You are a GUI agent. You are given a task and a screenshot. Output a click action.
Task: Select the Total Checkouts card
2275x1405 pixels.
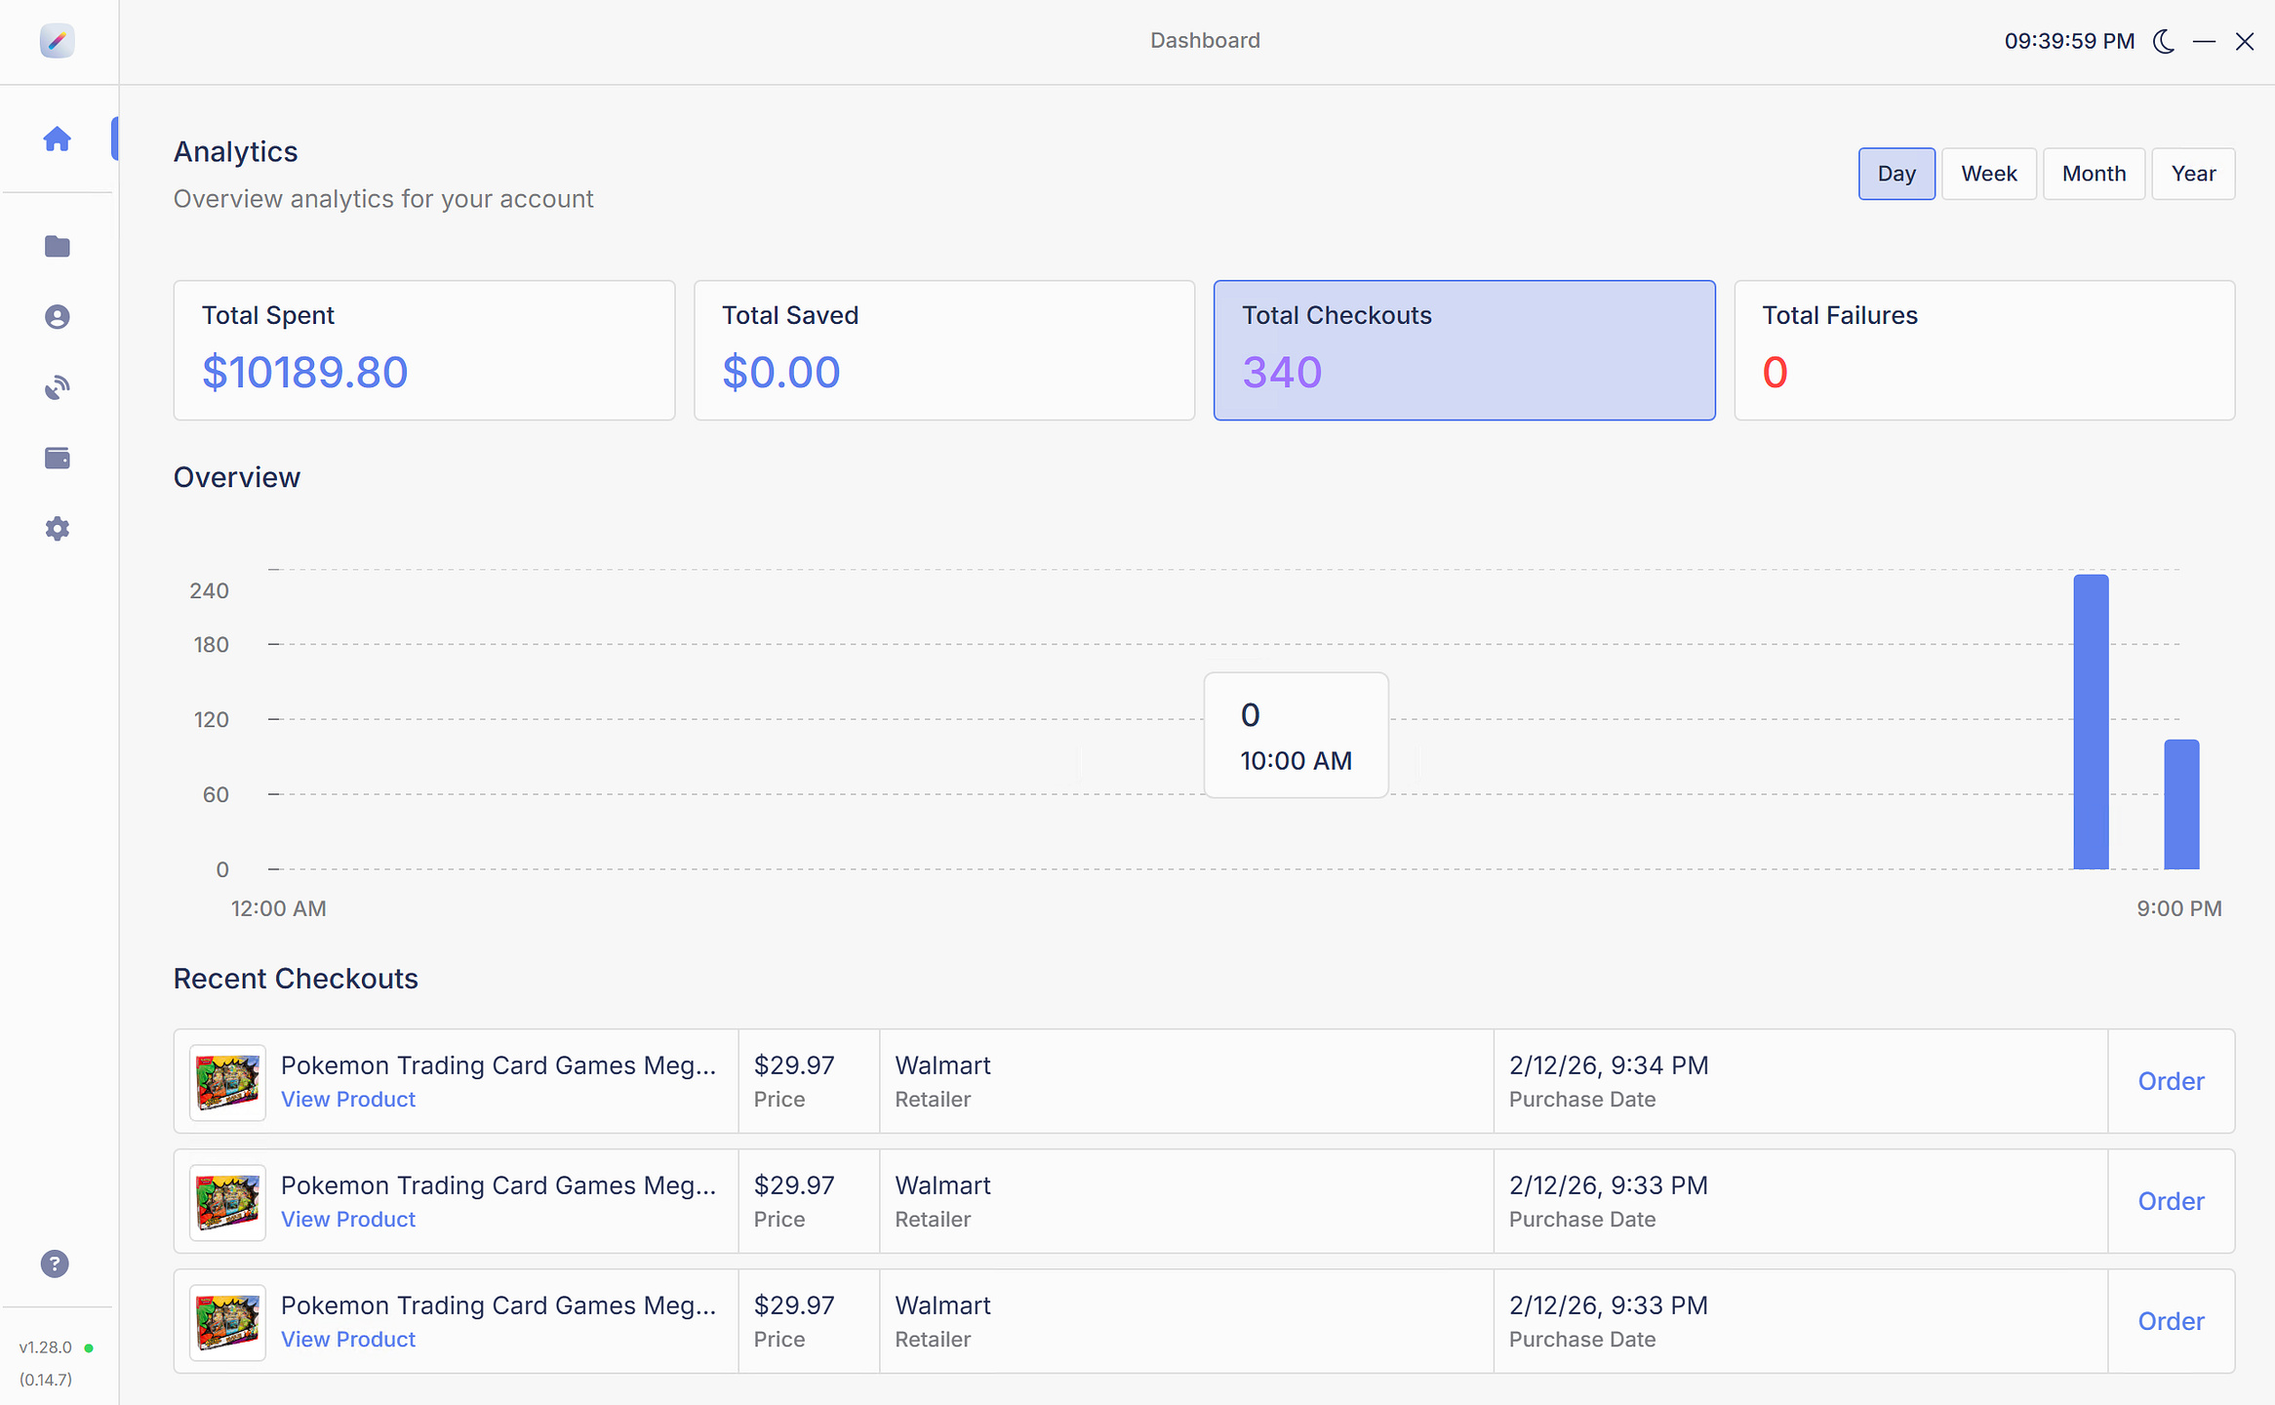(x=1464, y=350)
